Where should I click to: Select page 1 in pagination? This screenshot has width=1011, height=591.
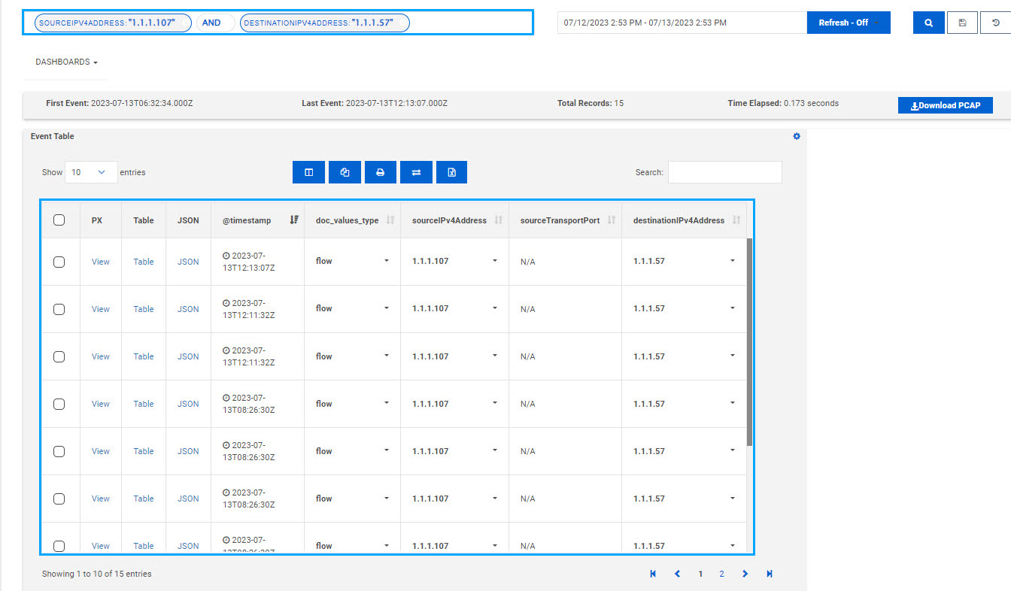[x=700, y=574]
